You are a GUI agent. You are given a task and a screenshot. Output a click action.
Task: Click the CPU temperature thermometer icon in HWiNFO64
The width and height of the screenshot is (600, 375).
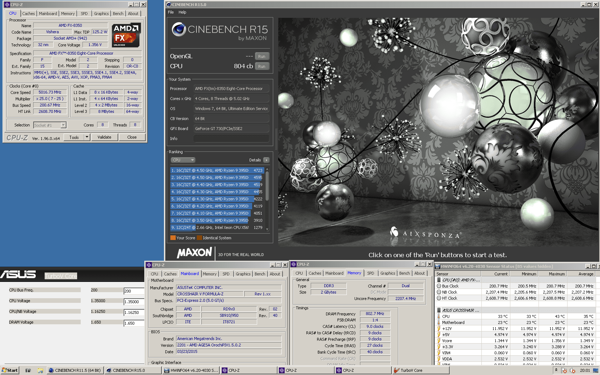click(439, 316)
